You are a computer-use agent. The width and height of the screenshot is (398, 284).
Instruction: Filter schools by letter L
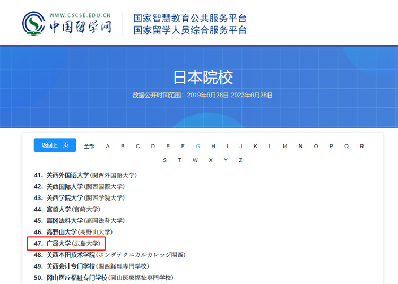[x=270, y=146]
